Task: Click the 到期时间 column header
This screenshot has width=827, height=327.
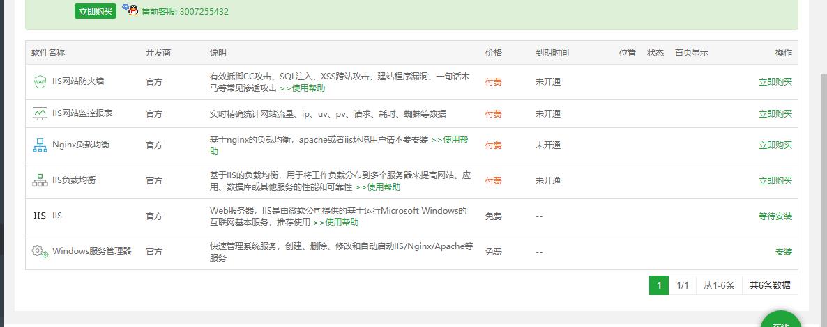Action: [x=552, y=53]
